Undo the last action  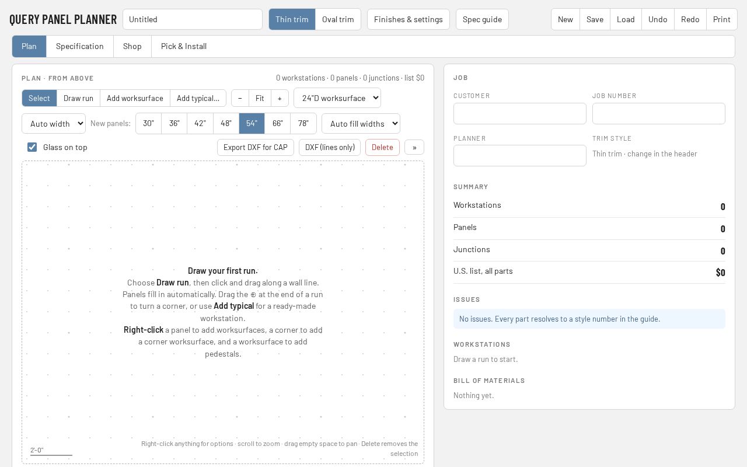[x=658, y=19]
